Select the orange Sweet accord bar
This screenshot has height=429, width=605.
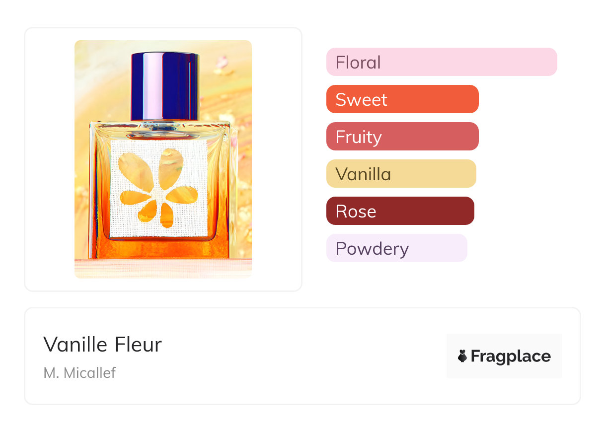click(x=402, y=99)
